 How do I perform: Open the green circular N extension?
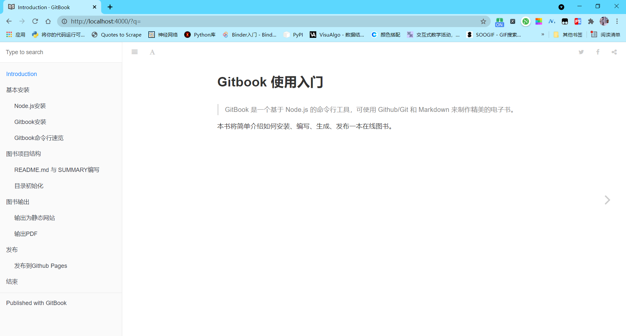point(526,22)
